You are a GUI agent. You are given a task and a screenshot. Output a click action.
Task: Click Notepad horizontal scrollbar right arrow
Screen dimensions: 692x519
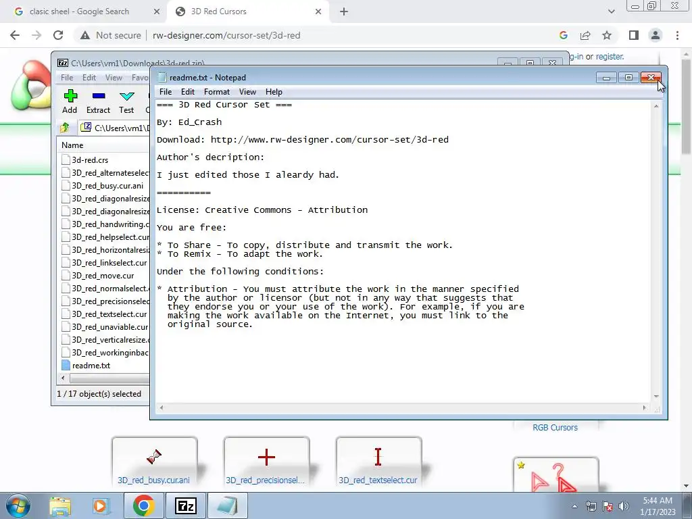tap(644, 407)
